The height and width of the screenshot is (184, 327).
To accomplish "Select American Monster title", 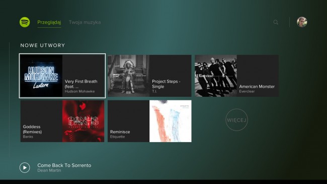I will (257, 86).
